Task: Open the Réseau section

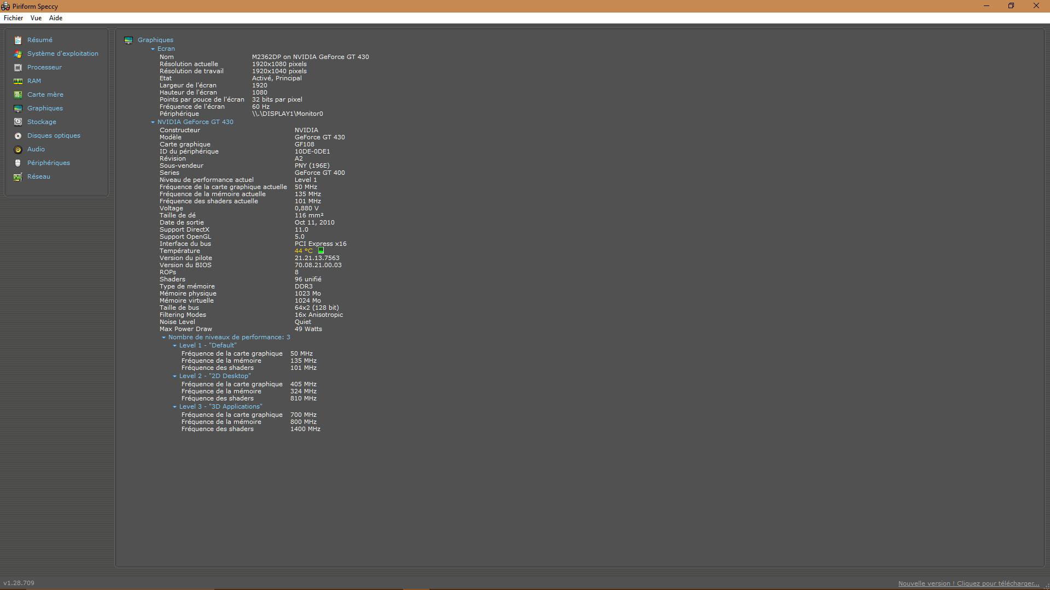Action: [x=39, y=176]
